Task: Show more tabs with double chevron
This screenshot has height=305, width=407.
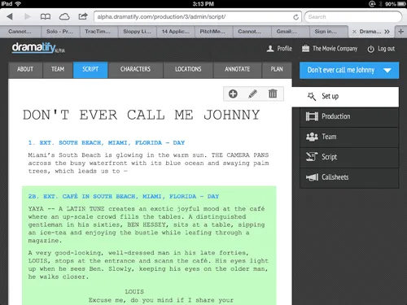Action: [x=387, y=32]
